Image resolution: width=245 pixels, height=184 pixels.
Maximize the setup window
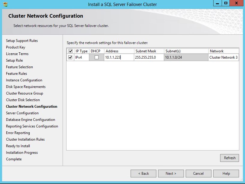(x=226, y=3)
